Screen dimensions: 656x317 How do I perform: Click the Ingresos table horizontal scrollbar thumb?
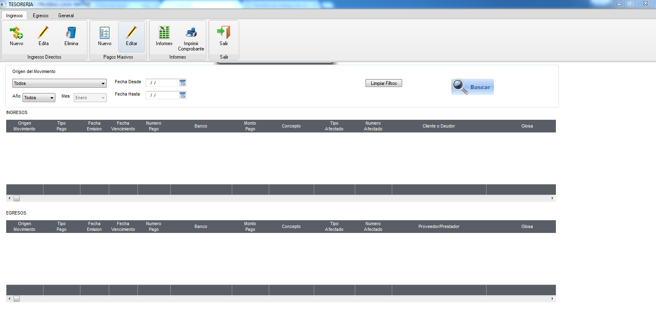[16, 198]
